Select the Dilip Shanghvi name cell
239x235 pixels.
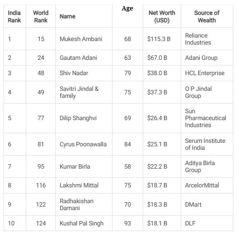point(78,118)
